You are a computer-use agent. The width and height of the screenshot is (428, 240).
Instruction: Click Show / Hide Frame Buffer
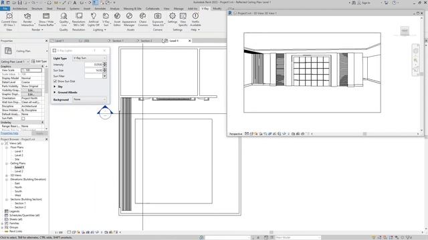[x=46, y=19]
